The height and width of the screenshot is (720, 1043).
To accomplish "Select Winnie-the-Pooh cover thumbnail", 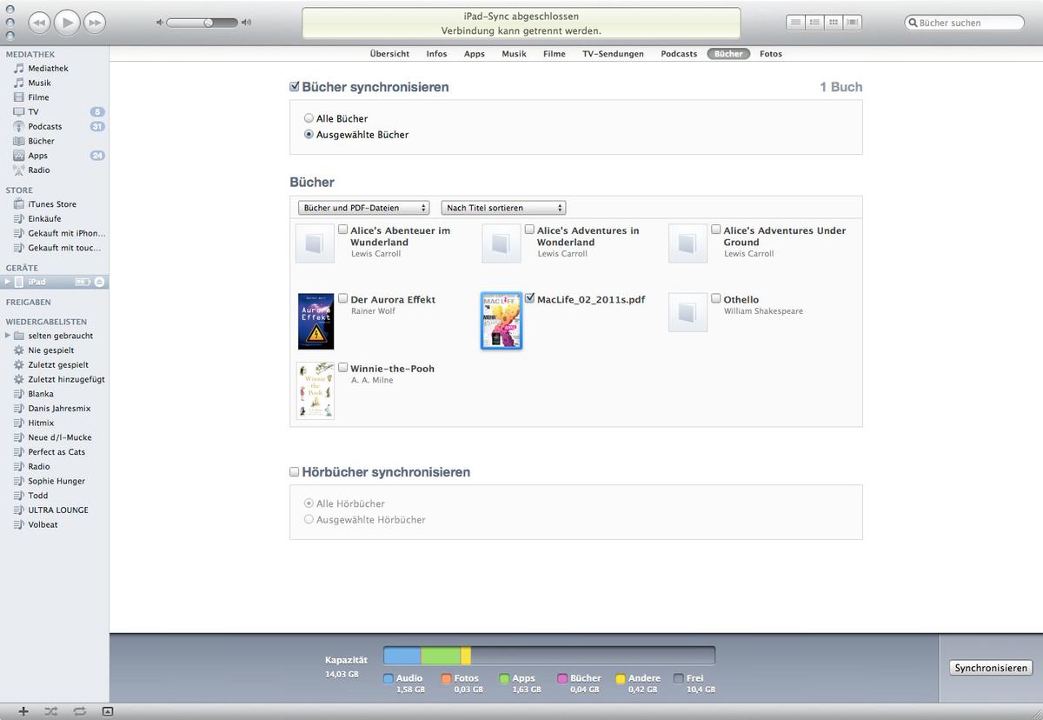I will point(316,390).
